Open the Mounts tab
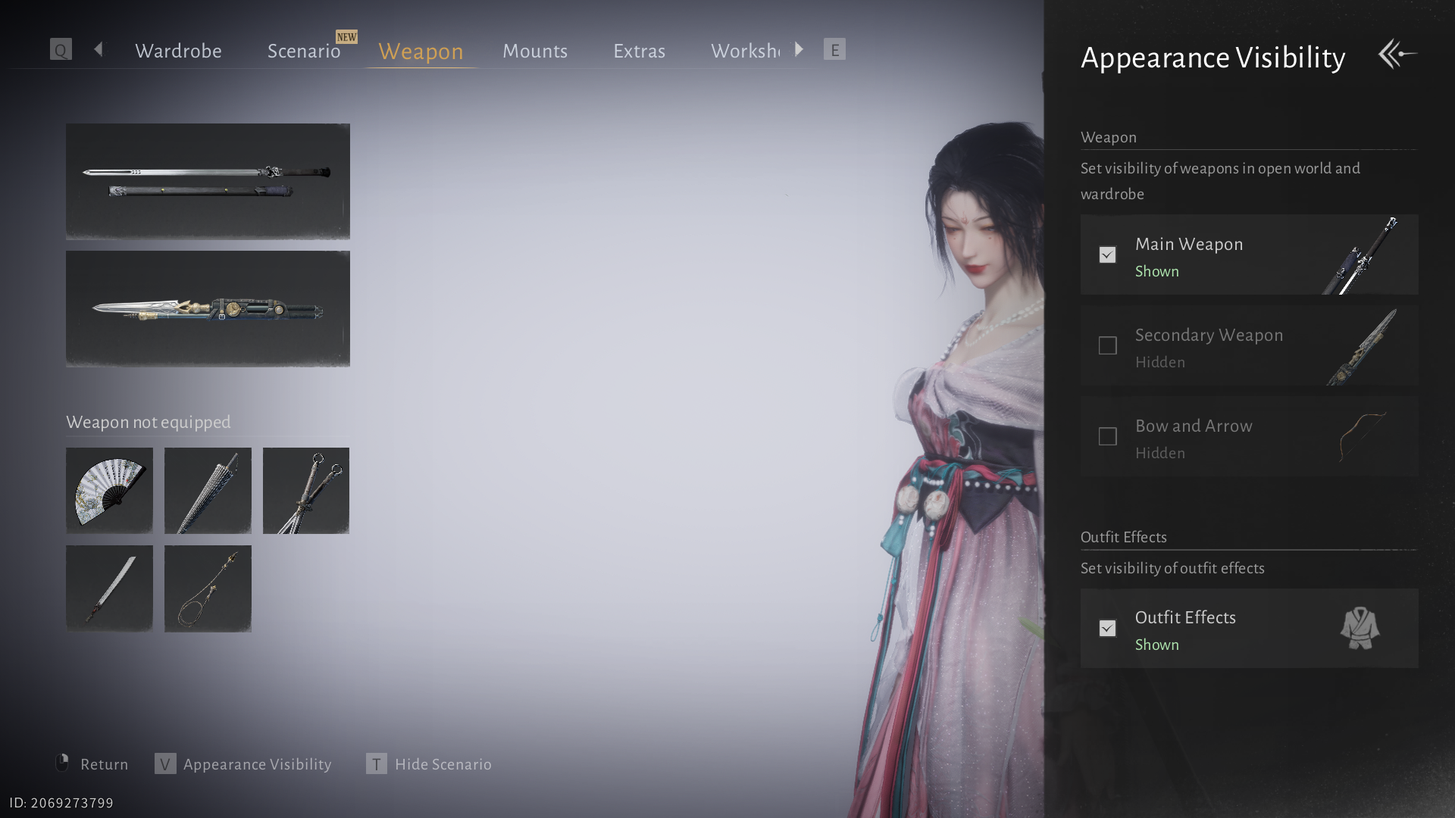 [x=535, y=51]
